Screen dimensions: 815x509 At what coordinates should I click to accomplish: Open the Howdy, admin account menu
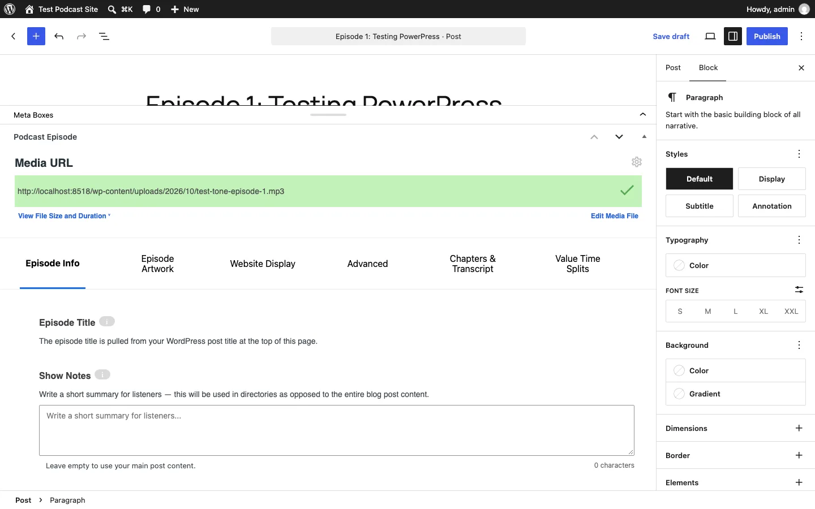click(x=778, y=9)
